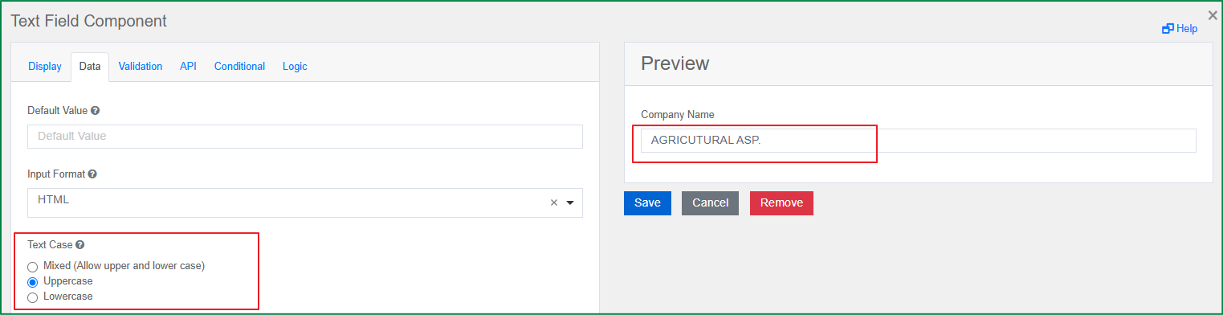The height and width of the screenshot is (315, 1223).
Task: Close the Text Field Component dialog
Action: point(1213,14)
